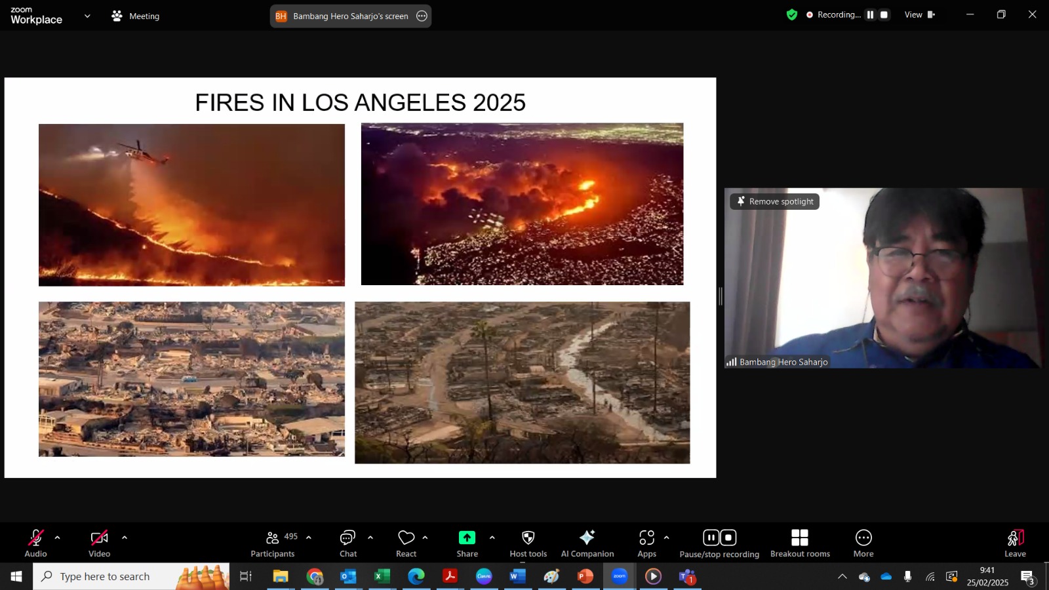Expand video options arrow next to Video

click(x=125, y=538)
